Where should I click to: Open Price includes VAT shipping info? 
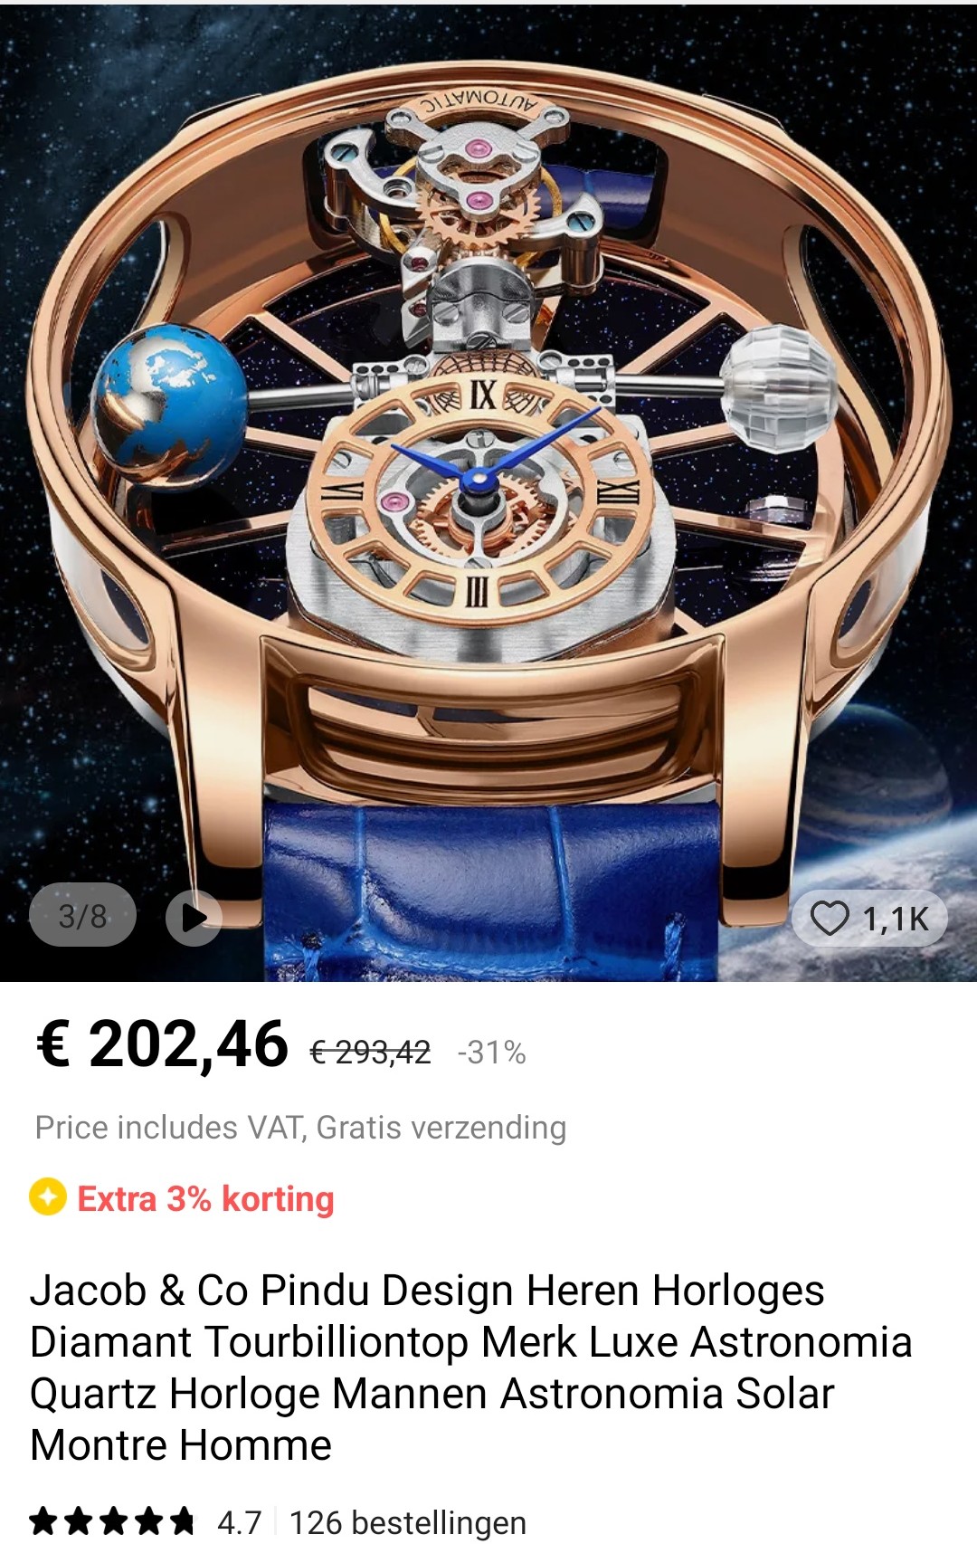[x=300, y=1128]
